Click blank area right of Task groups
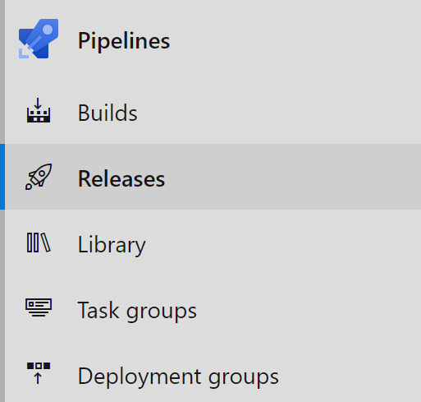The image size is (421, 402). (x=309, y=308)
